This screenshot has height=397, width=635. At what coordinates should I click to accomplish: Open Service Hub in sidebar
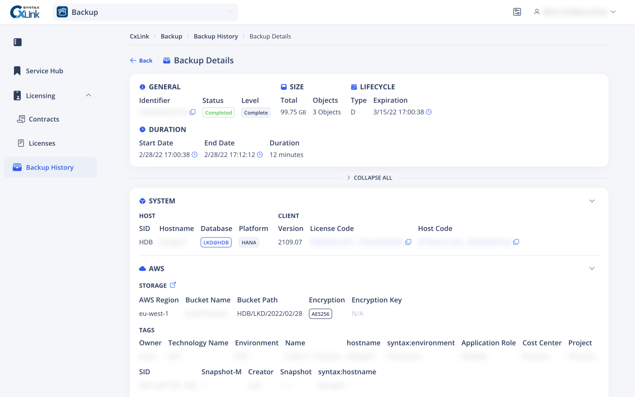tap(44, 71)
